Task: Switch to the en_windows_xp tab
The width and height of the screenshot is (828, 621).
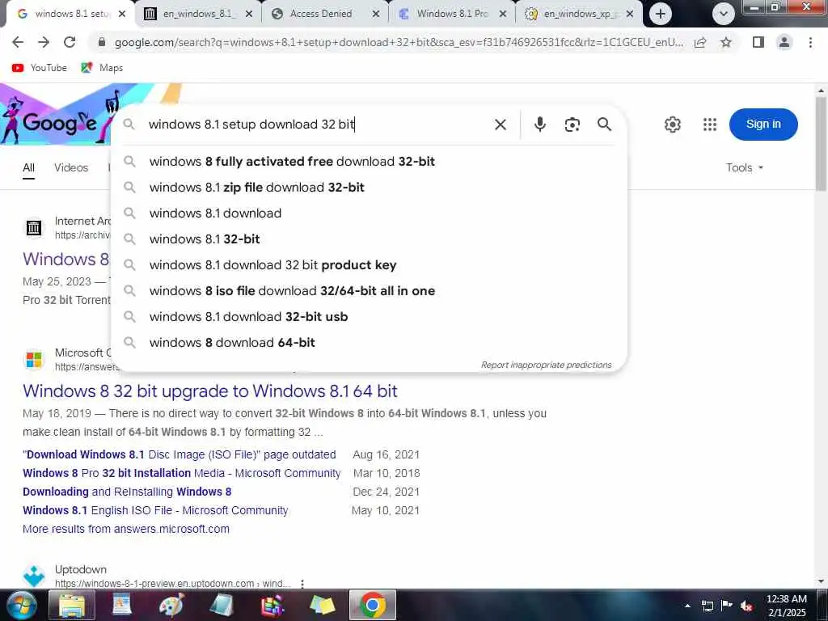Action: (x=578, y=14)
